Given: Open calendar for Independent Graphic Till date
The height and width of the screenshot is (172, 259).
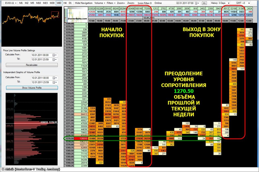Looking at the screenshot, I should 55,82.
